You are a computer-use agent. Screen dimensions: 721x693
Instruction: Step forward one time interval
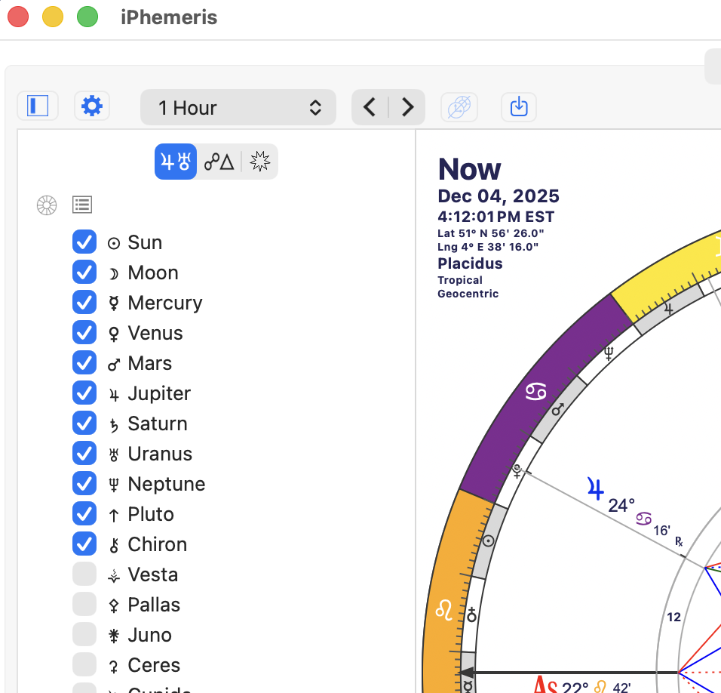tap(407, 107)
